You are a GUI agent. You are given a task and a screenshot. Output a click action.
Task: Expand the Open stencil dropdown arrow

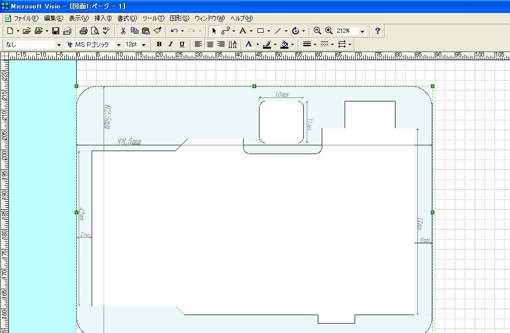coord(47,31)
